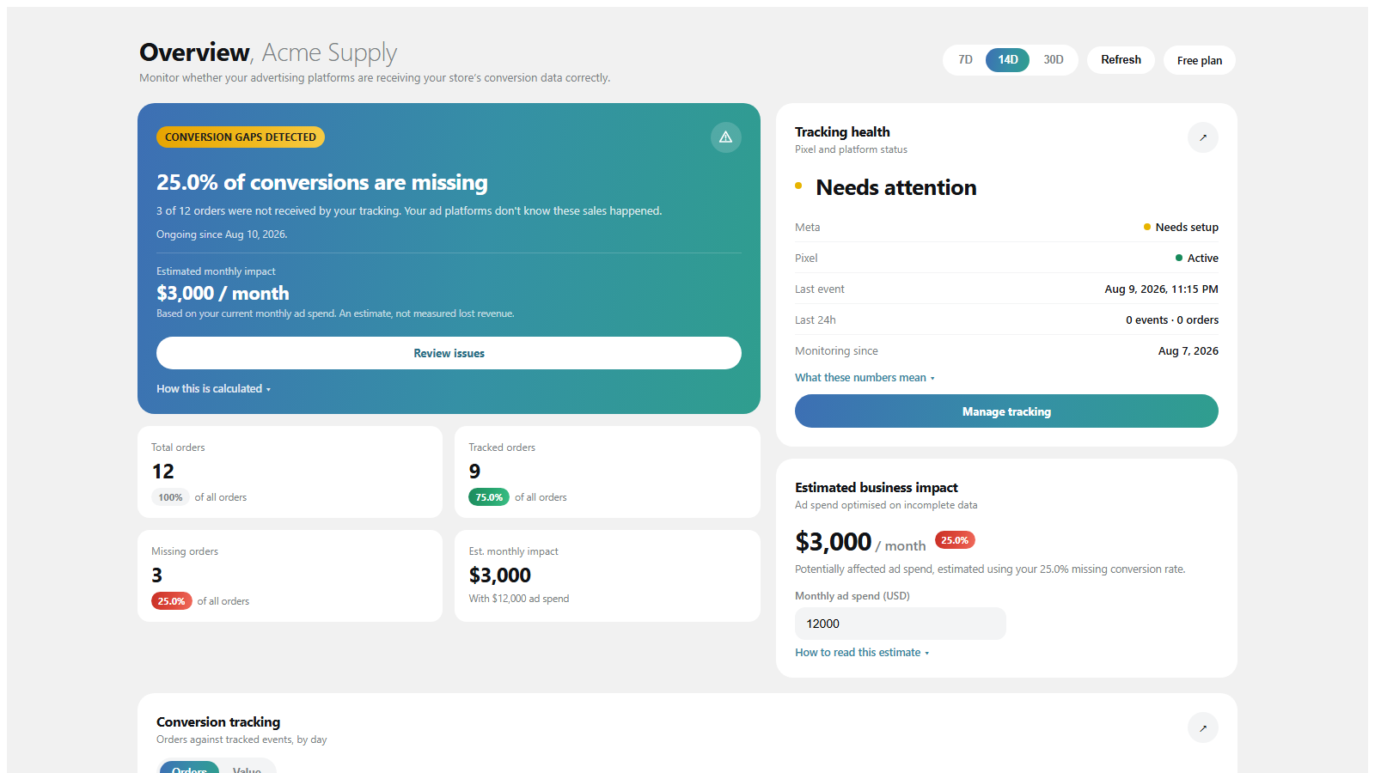The height and width of the screenshot is (773, 1375).
Task: Switch to the Value chart tab
Action: (x=247, y=770)
